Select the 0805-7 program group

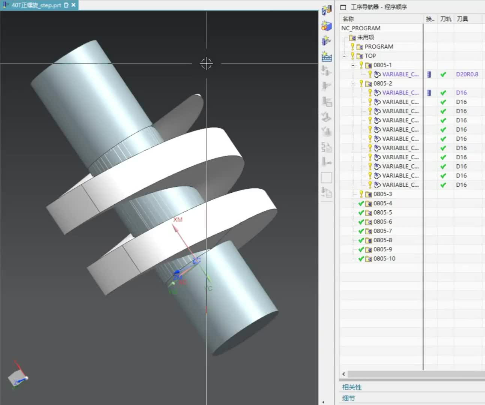(383, 231)
